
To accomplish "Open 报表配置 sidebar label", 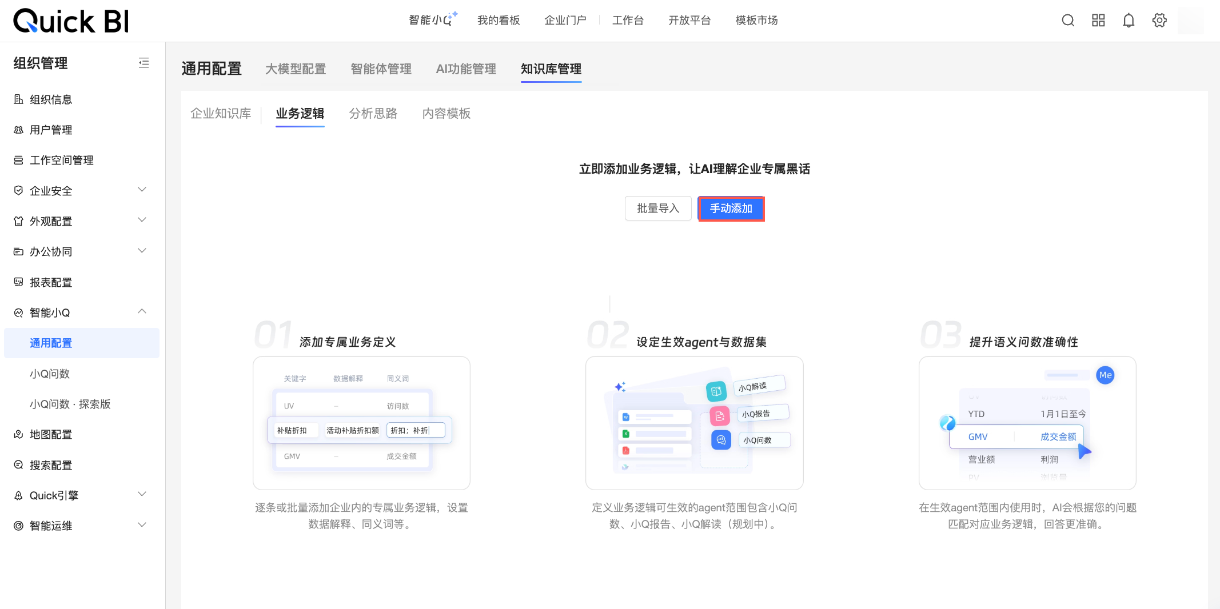I will pos(51,282).
